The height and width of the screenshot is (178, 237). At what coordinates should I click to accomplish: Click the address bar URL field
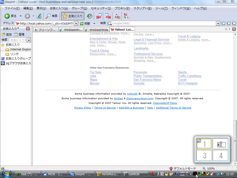point(47,23)
